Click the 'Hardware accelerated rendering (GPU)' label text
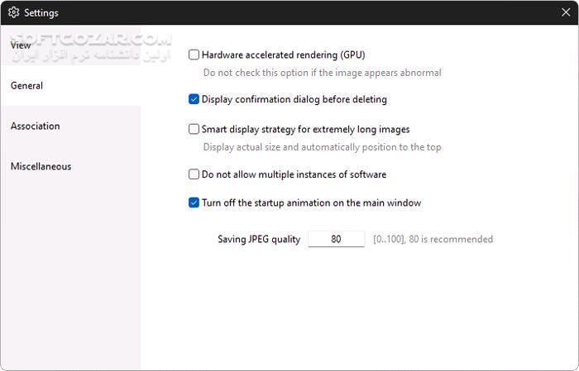Viewport: 579px width, 371px height. [283, 55]
